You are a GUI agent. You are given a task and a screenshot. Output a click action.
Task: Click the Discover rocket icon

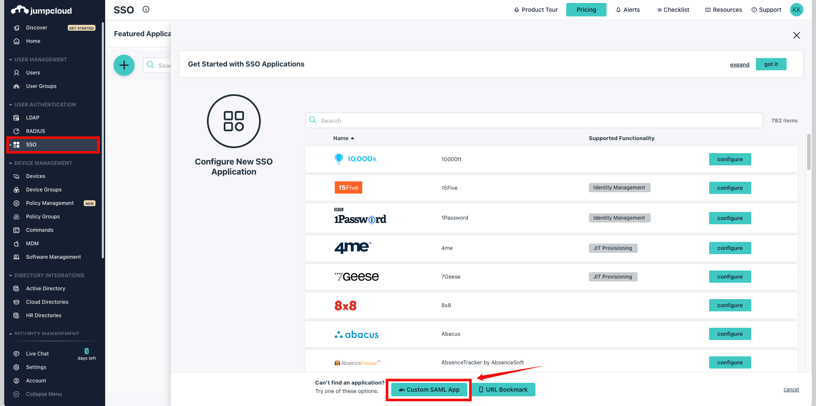click(x=16, y=28)
